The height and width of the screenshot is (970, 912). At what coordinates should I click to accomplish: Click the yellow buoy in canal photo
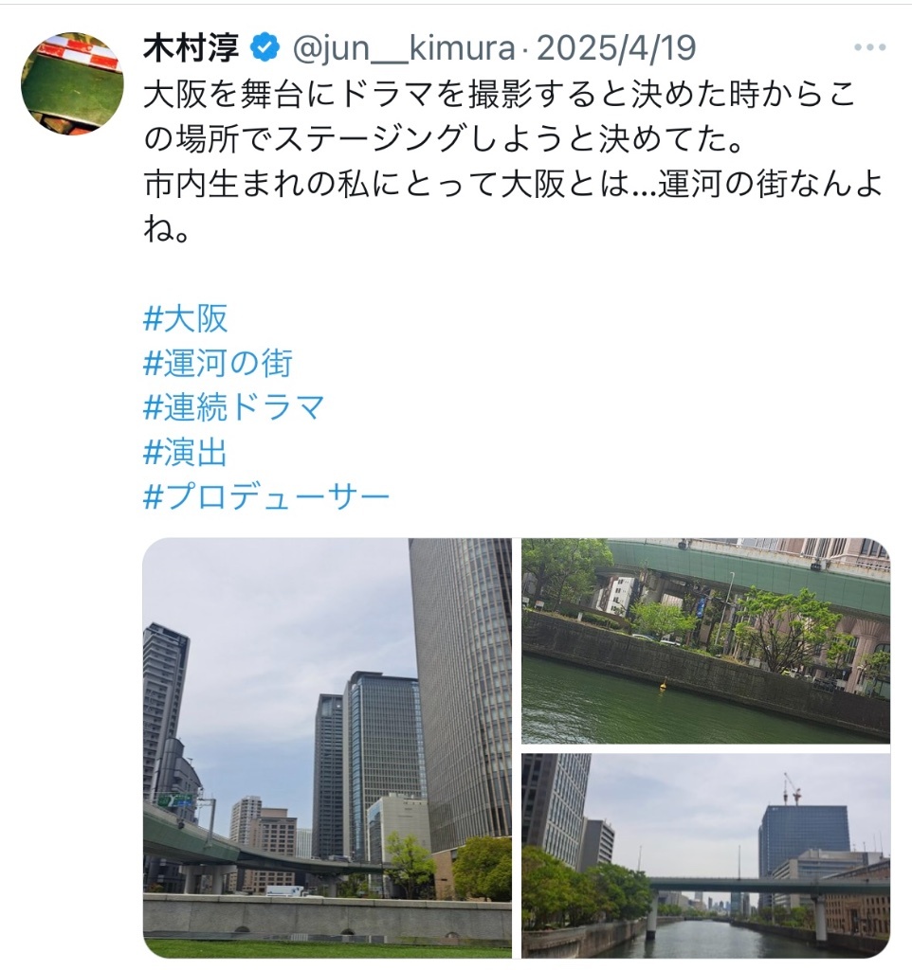tap(663, 684)
